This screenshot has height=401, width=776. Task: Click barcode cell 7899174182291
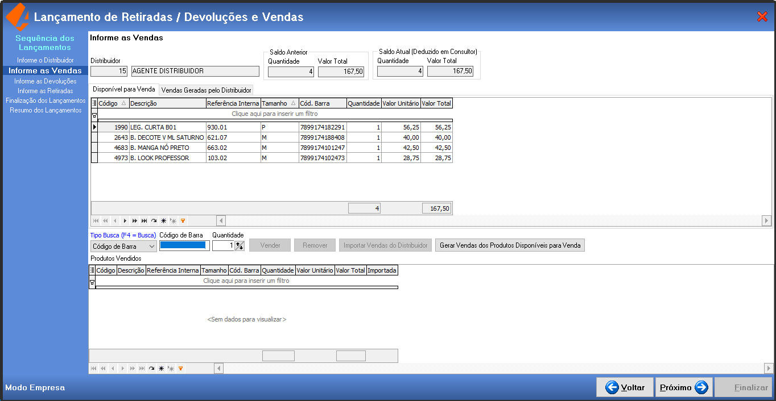click(x=323, y=127)
